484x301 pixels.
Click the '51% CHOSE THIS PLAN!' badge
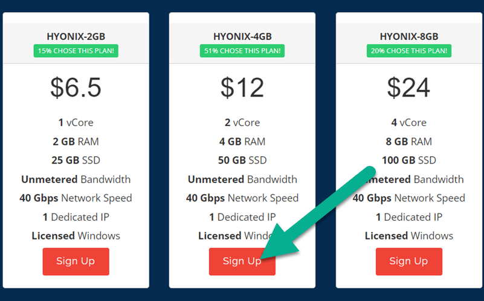click(242, 51)
